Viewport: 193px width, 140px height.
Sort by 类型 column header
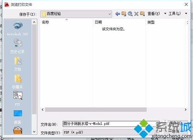(x=165, y=22)
